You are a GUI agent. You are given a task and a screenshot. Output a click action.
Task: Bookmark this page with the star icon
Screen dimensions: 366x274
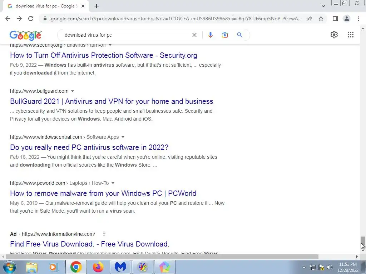[321, 19]
